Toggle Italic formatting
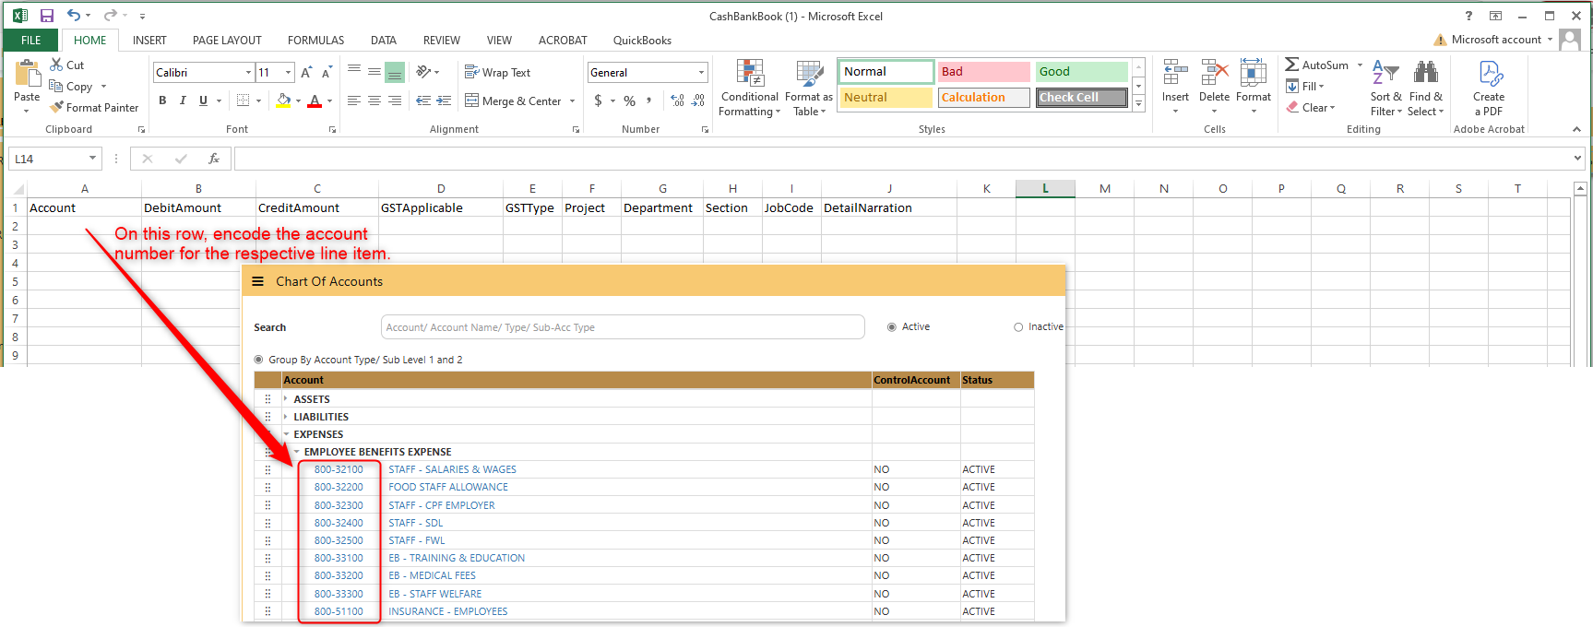The image size is (1593, 627). click(183, 101)
